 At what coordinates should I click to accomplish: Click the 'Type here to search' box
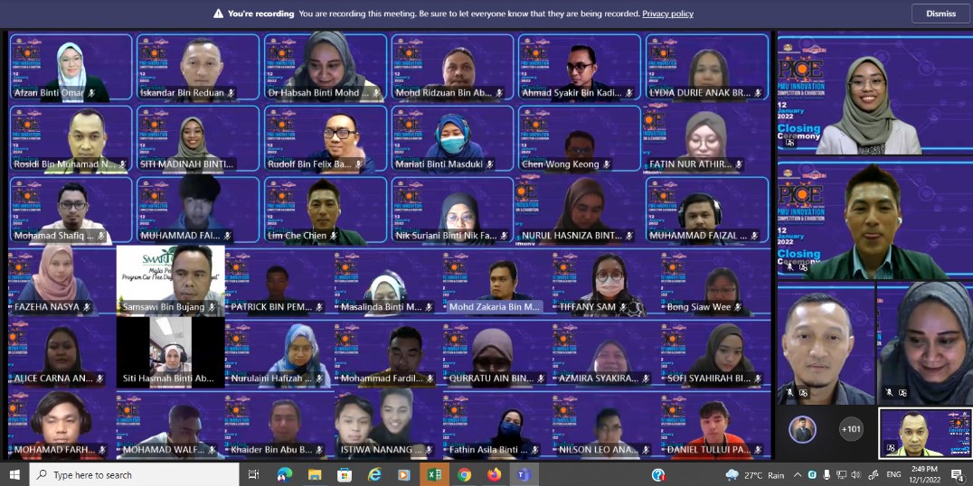click(136, 474)
